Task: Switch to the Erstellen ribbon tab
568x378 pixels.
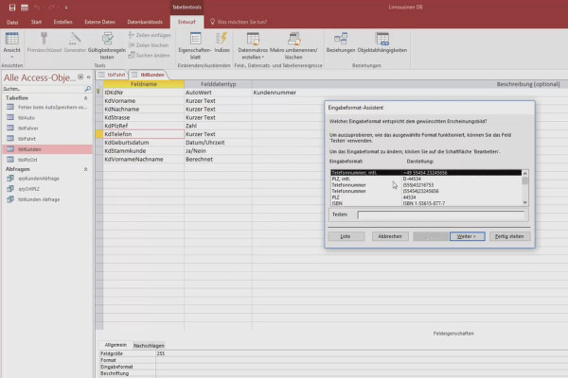Action: click(62, 22)
